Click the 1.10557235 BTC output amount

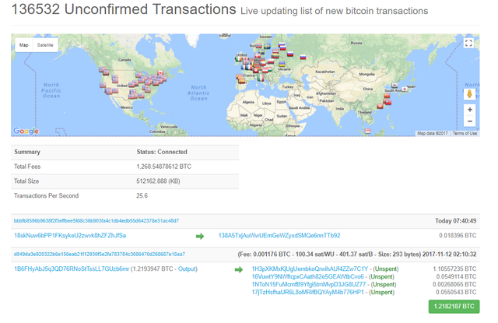454,269
